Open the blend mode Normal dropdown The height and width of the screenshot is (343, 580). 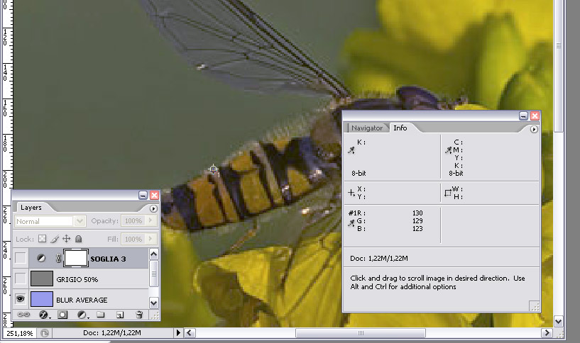[x=50, y=221]
